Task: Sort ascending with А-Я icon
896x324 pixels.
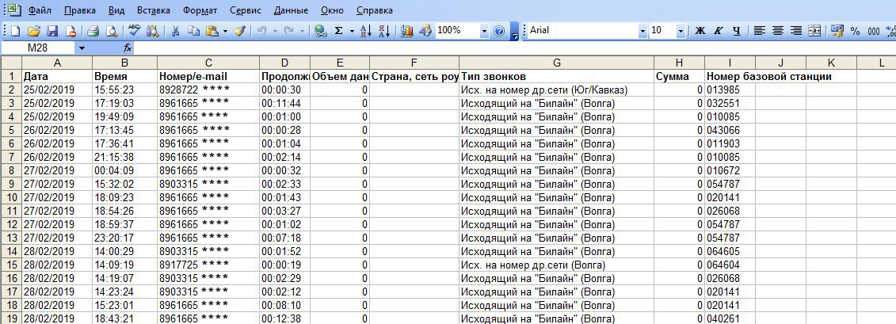Action: pyautogui.click(x=366, y=32)
